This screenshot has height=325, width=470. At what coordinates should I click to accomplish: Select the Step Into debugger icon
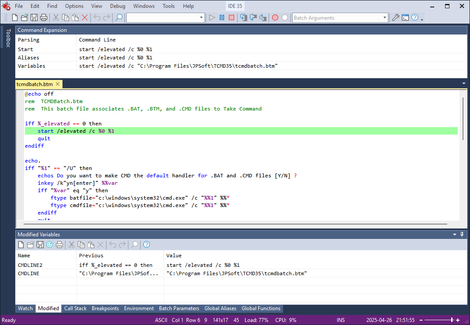tap(244, 17)
